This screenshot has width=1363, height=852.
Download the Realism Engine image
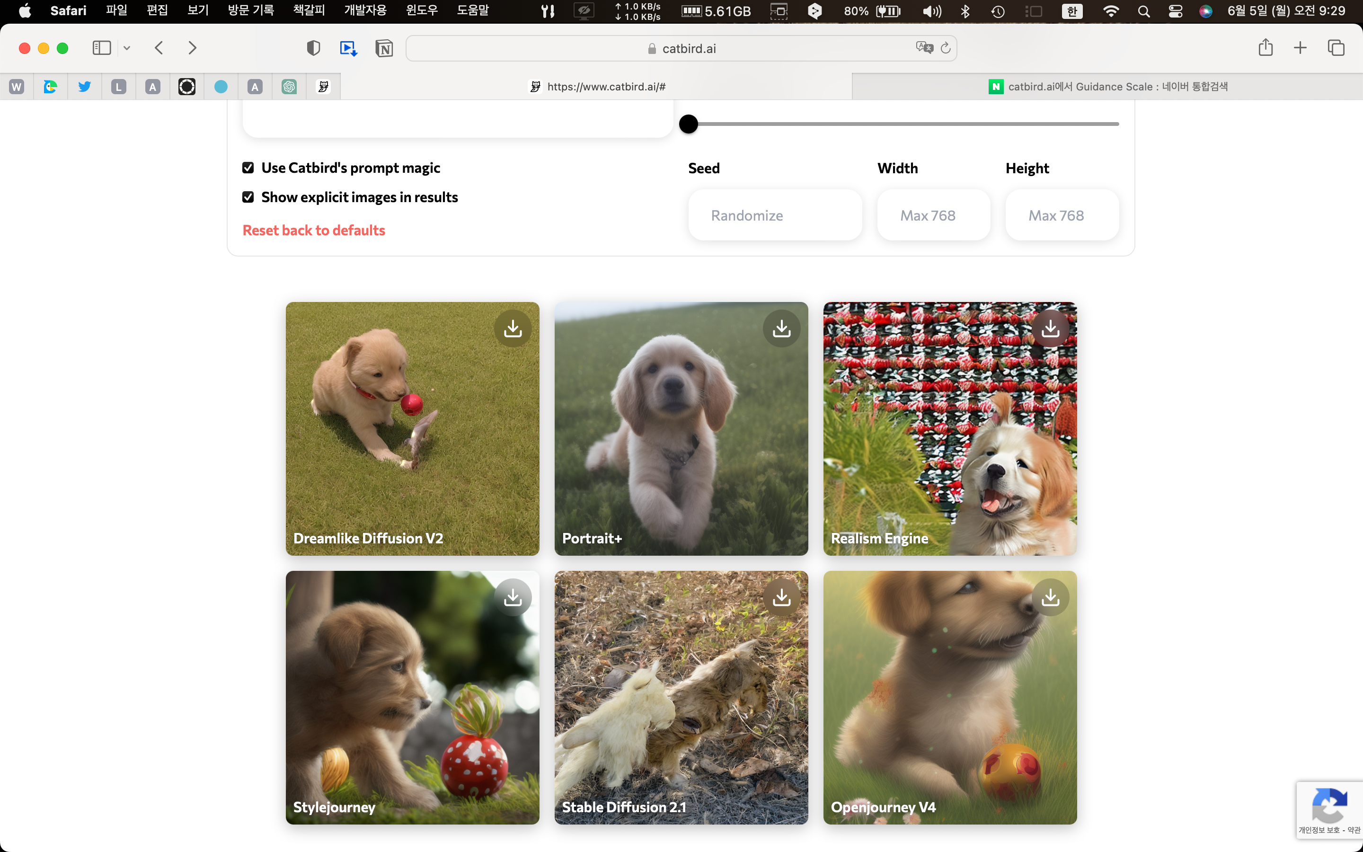(x=1050, y=328)
